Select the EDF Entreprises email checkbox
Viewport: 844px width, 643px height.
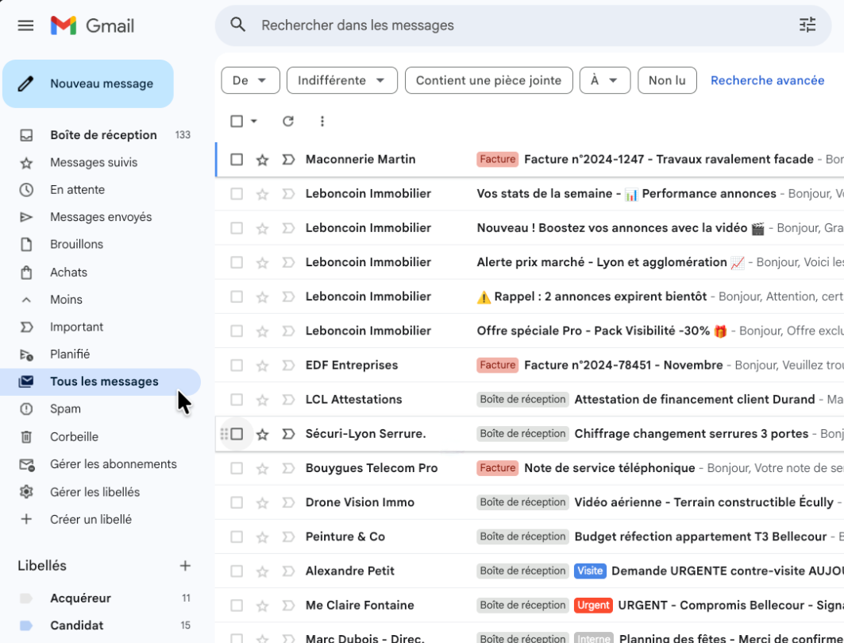pyautogui.click(x=237, y=366)
